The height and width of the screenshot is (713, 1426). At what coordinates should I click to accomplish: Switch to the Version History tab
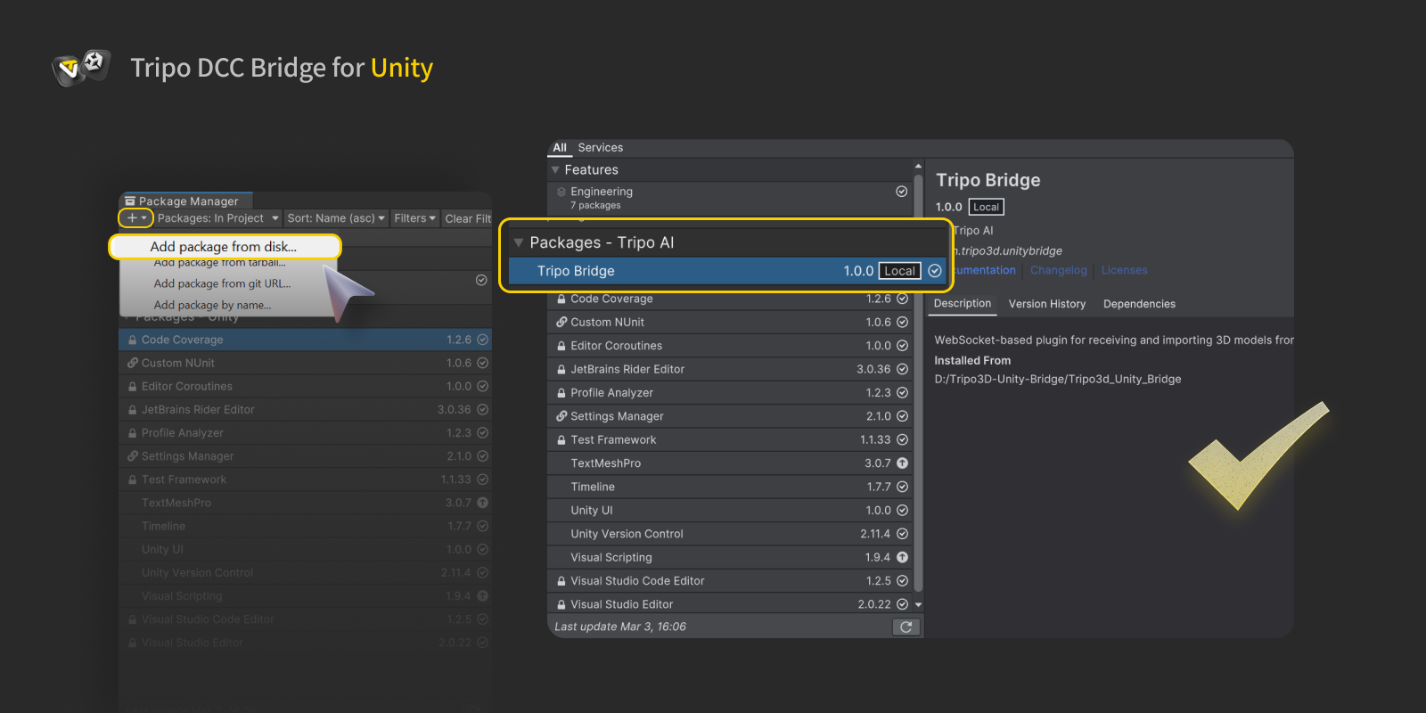pos(1046,304)
